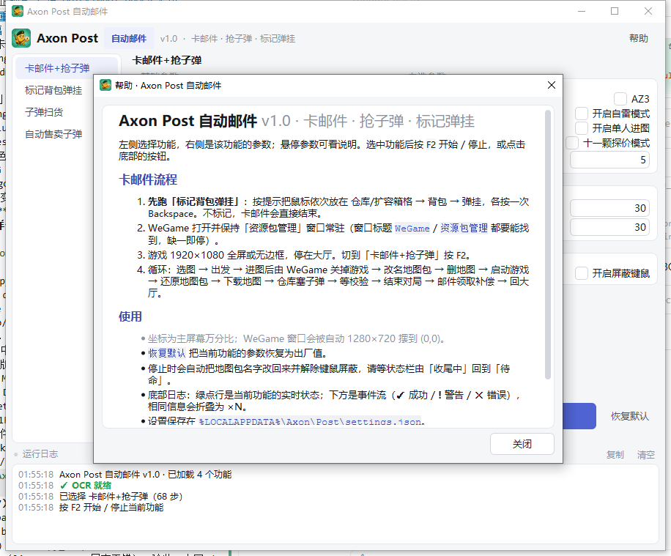671x556 pixels.
Task: Click the settings.json path in help
Action: point(311,422)
